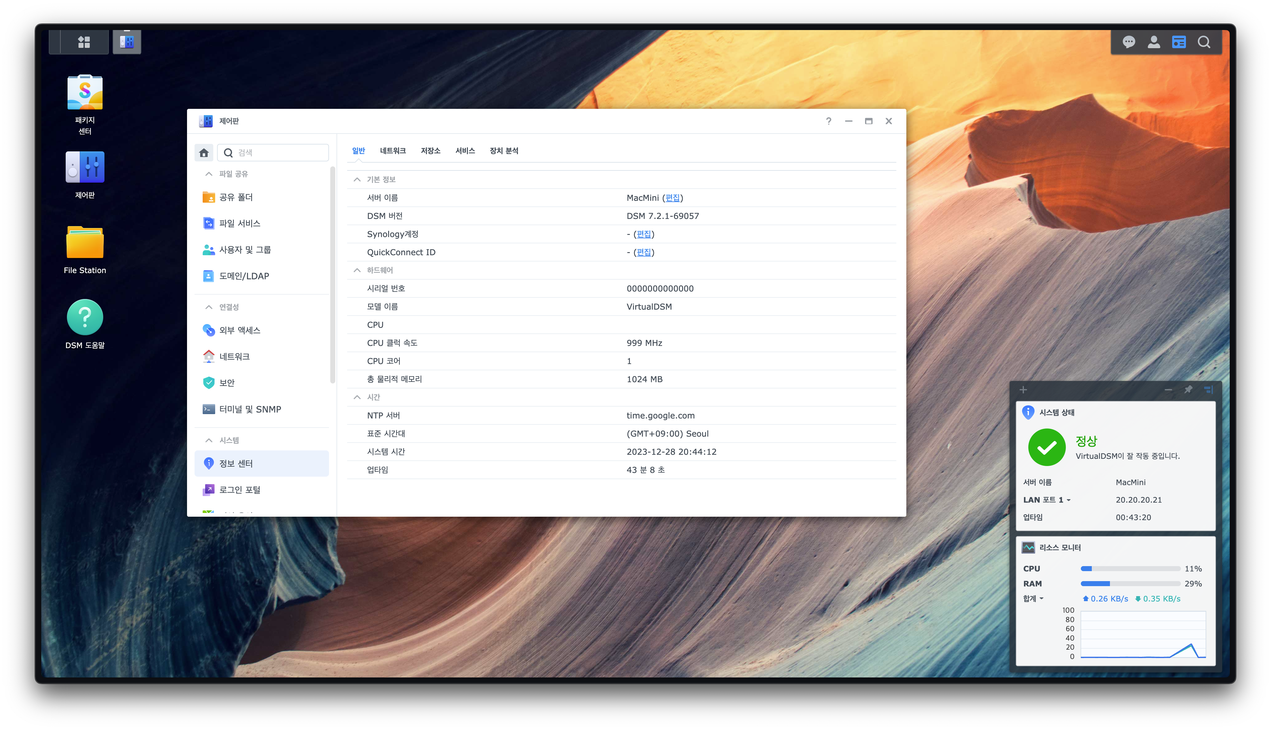1271x730 pixels.
Task: Click the time.google.com NTP value
Action: click(x=661, y=415)
